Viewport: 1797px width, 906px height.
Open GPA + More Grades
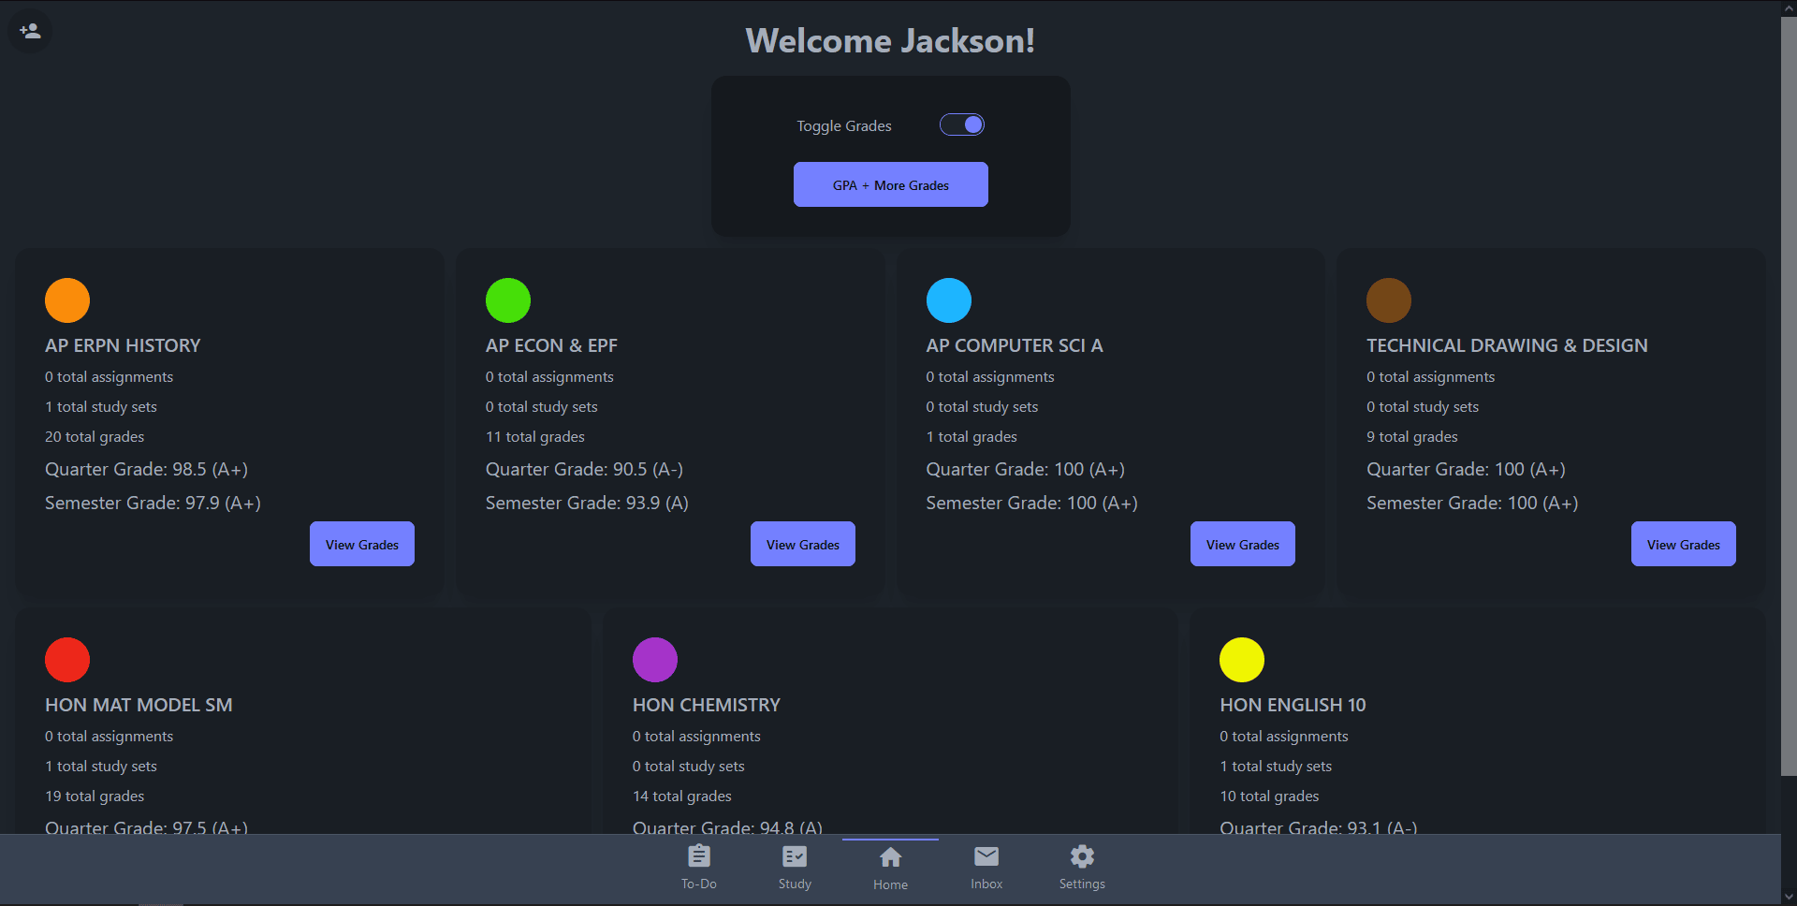click(x=891, y=184)
